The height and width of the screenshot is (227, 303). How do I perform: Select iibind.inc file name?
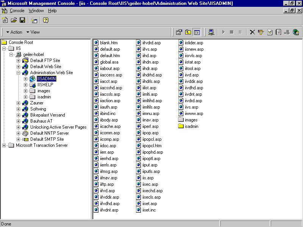[108, 113]
